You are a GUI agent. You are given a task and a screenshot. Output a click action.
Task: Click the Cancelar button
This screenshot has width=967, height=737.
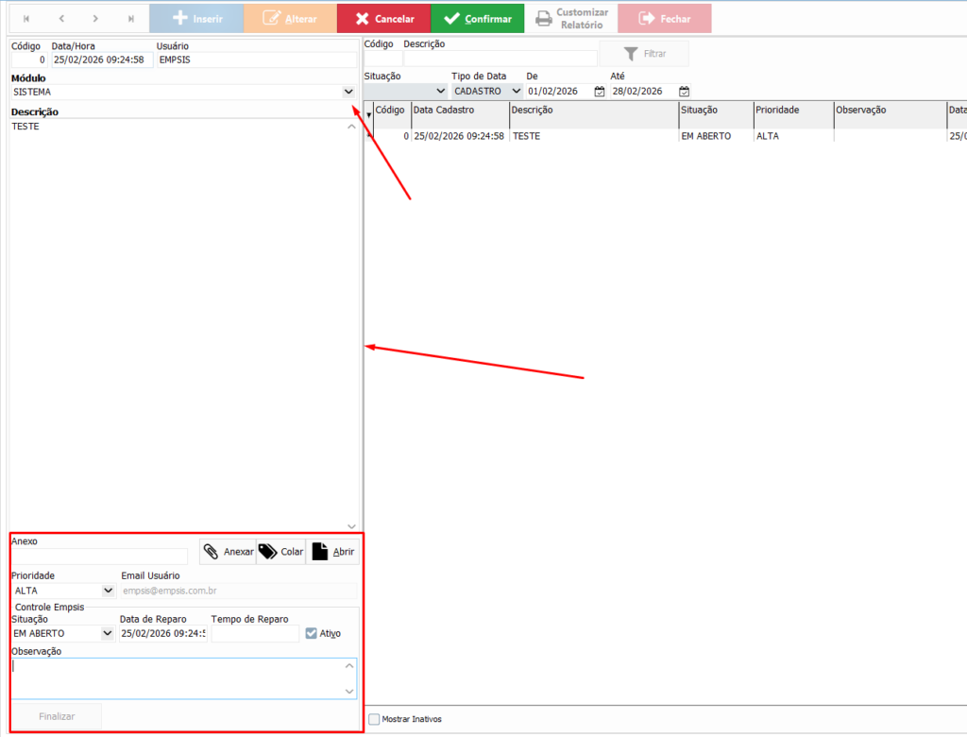[x=383, y=19]
